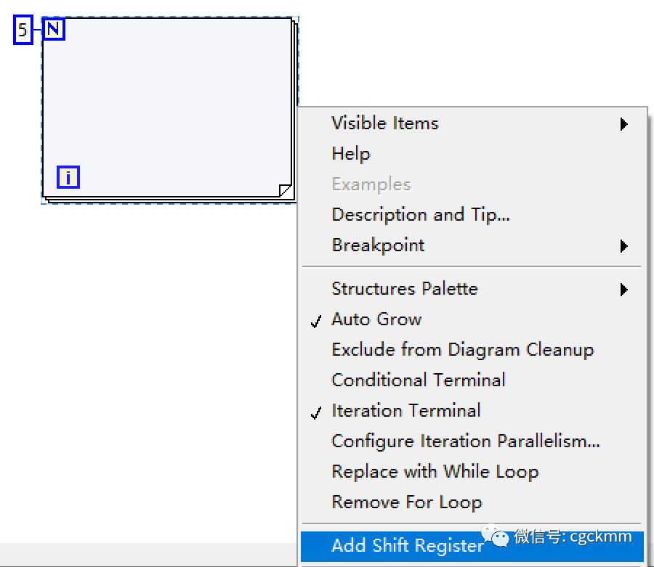Click the iteration terminal i icon

[x=68, y=177]
